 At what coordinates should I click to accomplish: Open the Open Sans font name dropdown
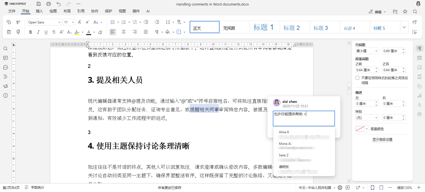[59, 22]
